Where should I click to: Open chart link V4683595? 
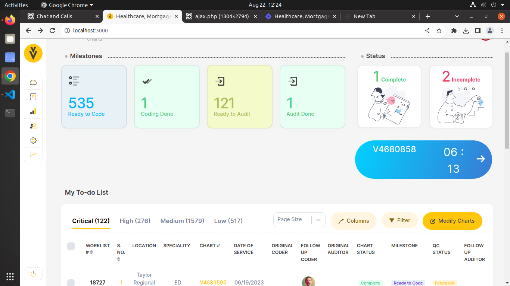[213, 283]
